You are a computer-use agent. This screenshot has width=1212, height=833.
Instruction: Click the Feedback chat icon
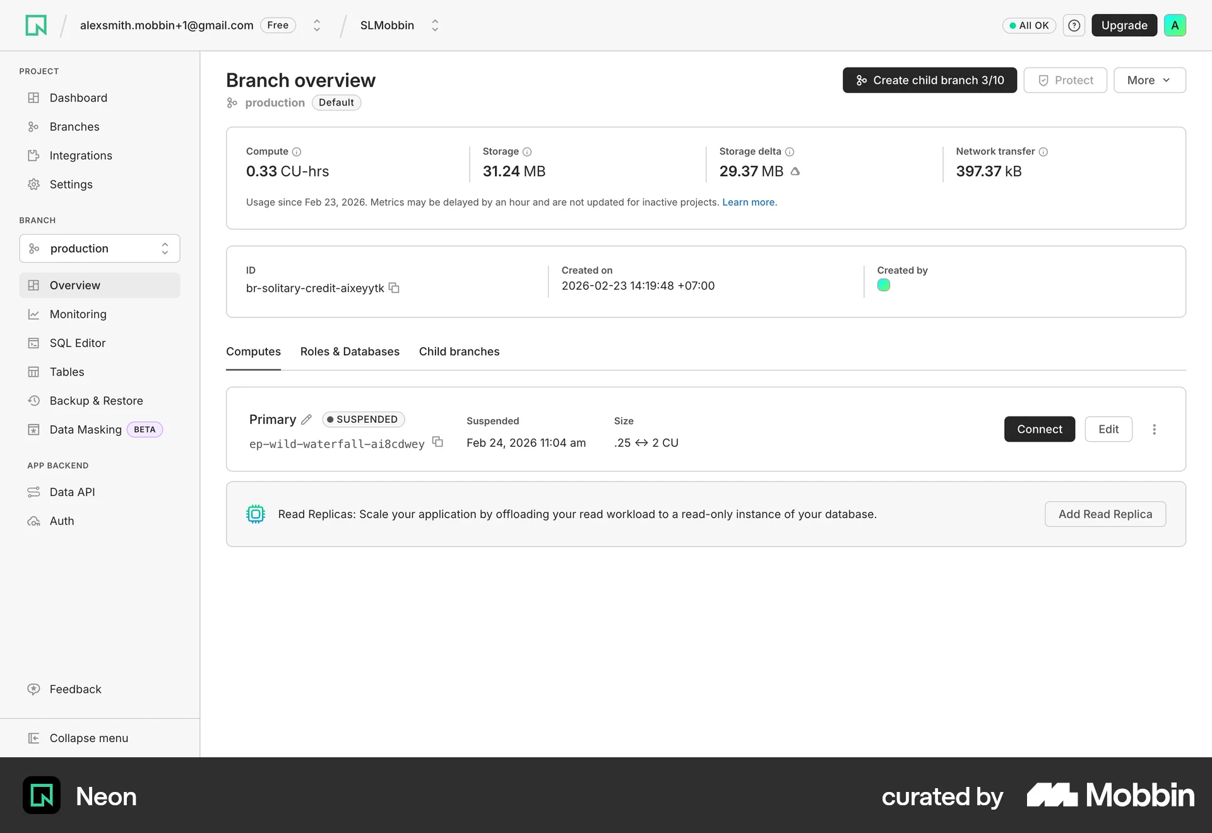click(x=33, y=689)
